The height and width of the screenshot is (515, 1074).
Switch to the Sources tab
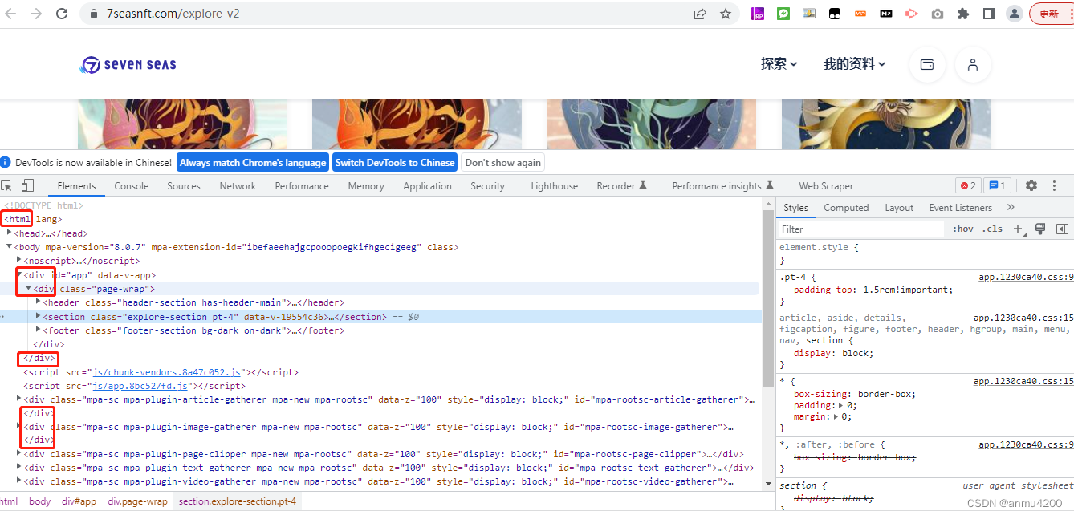tap(184, 185)
